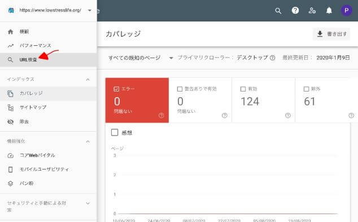
Task: Select the red エラー summary card
Action: tap(137, 100)
